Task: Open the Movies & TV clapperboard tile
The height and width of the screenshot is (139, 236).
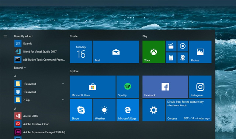Action: [x=171, y=46]
